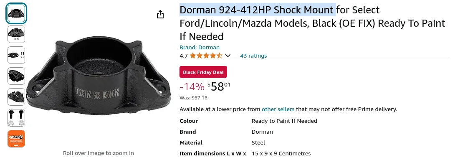
Task: Click the struck-through $67.16 was price
Action: pyautogui.click(x=200, y=98)
